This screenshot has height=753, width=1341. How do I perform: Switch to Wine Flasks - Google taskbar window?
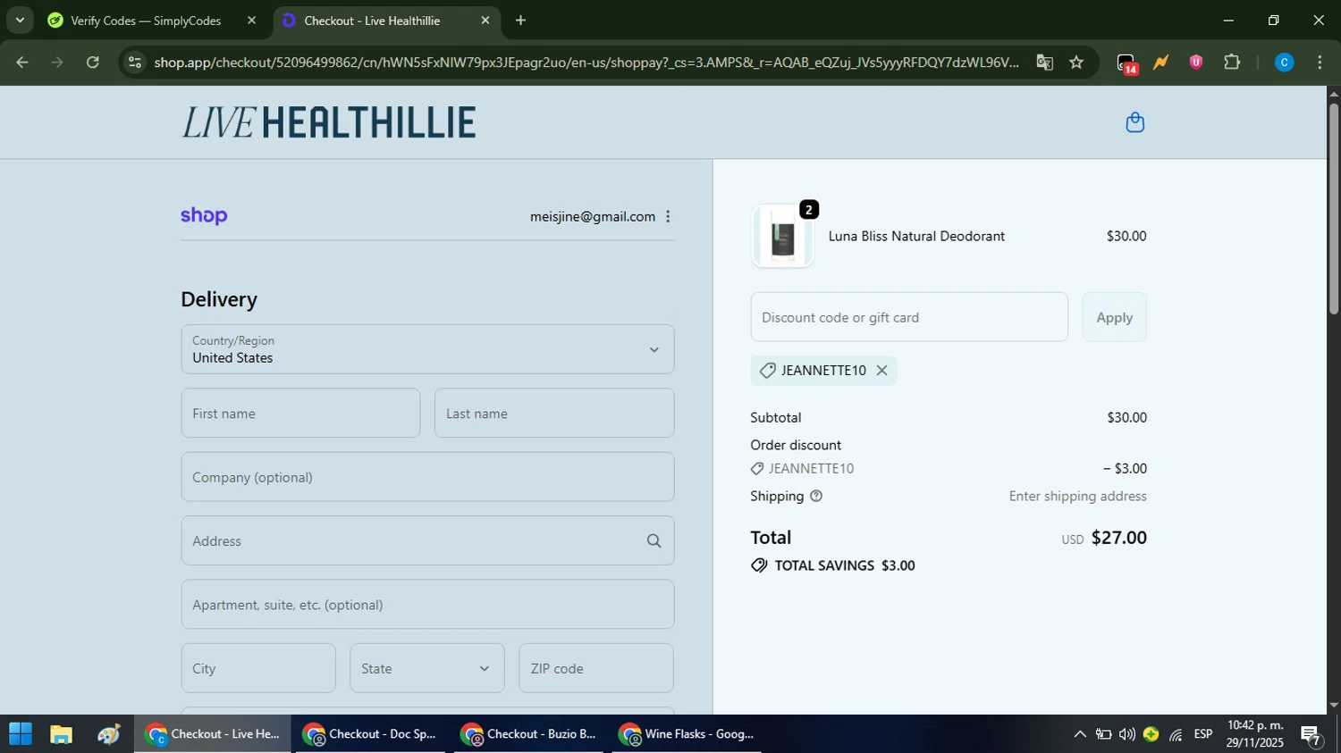pyautogui.click(x=687, y=734)
